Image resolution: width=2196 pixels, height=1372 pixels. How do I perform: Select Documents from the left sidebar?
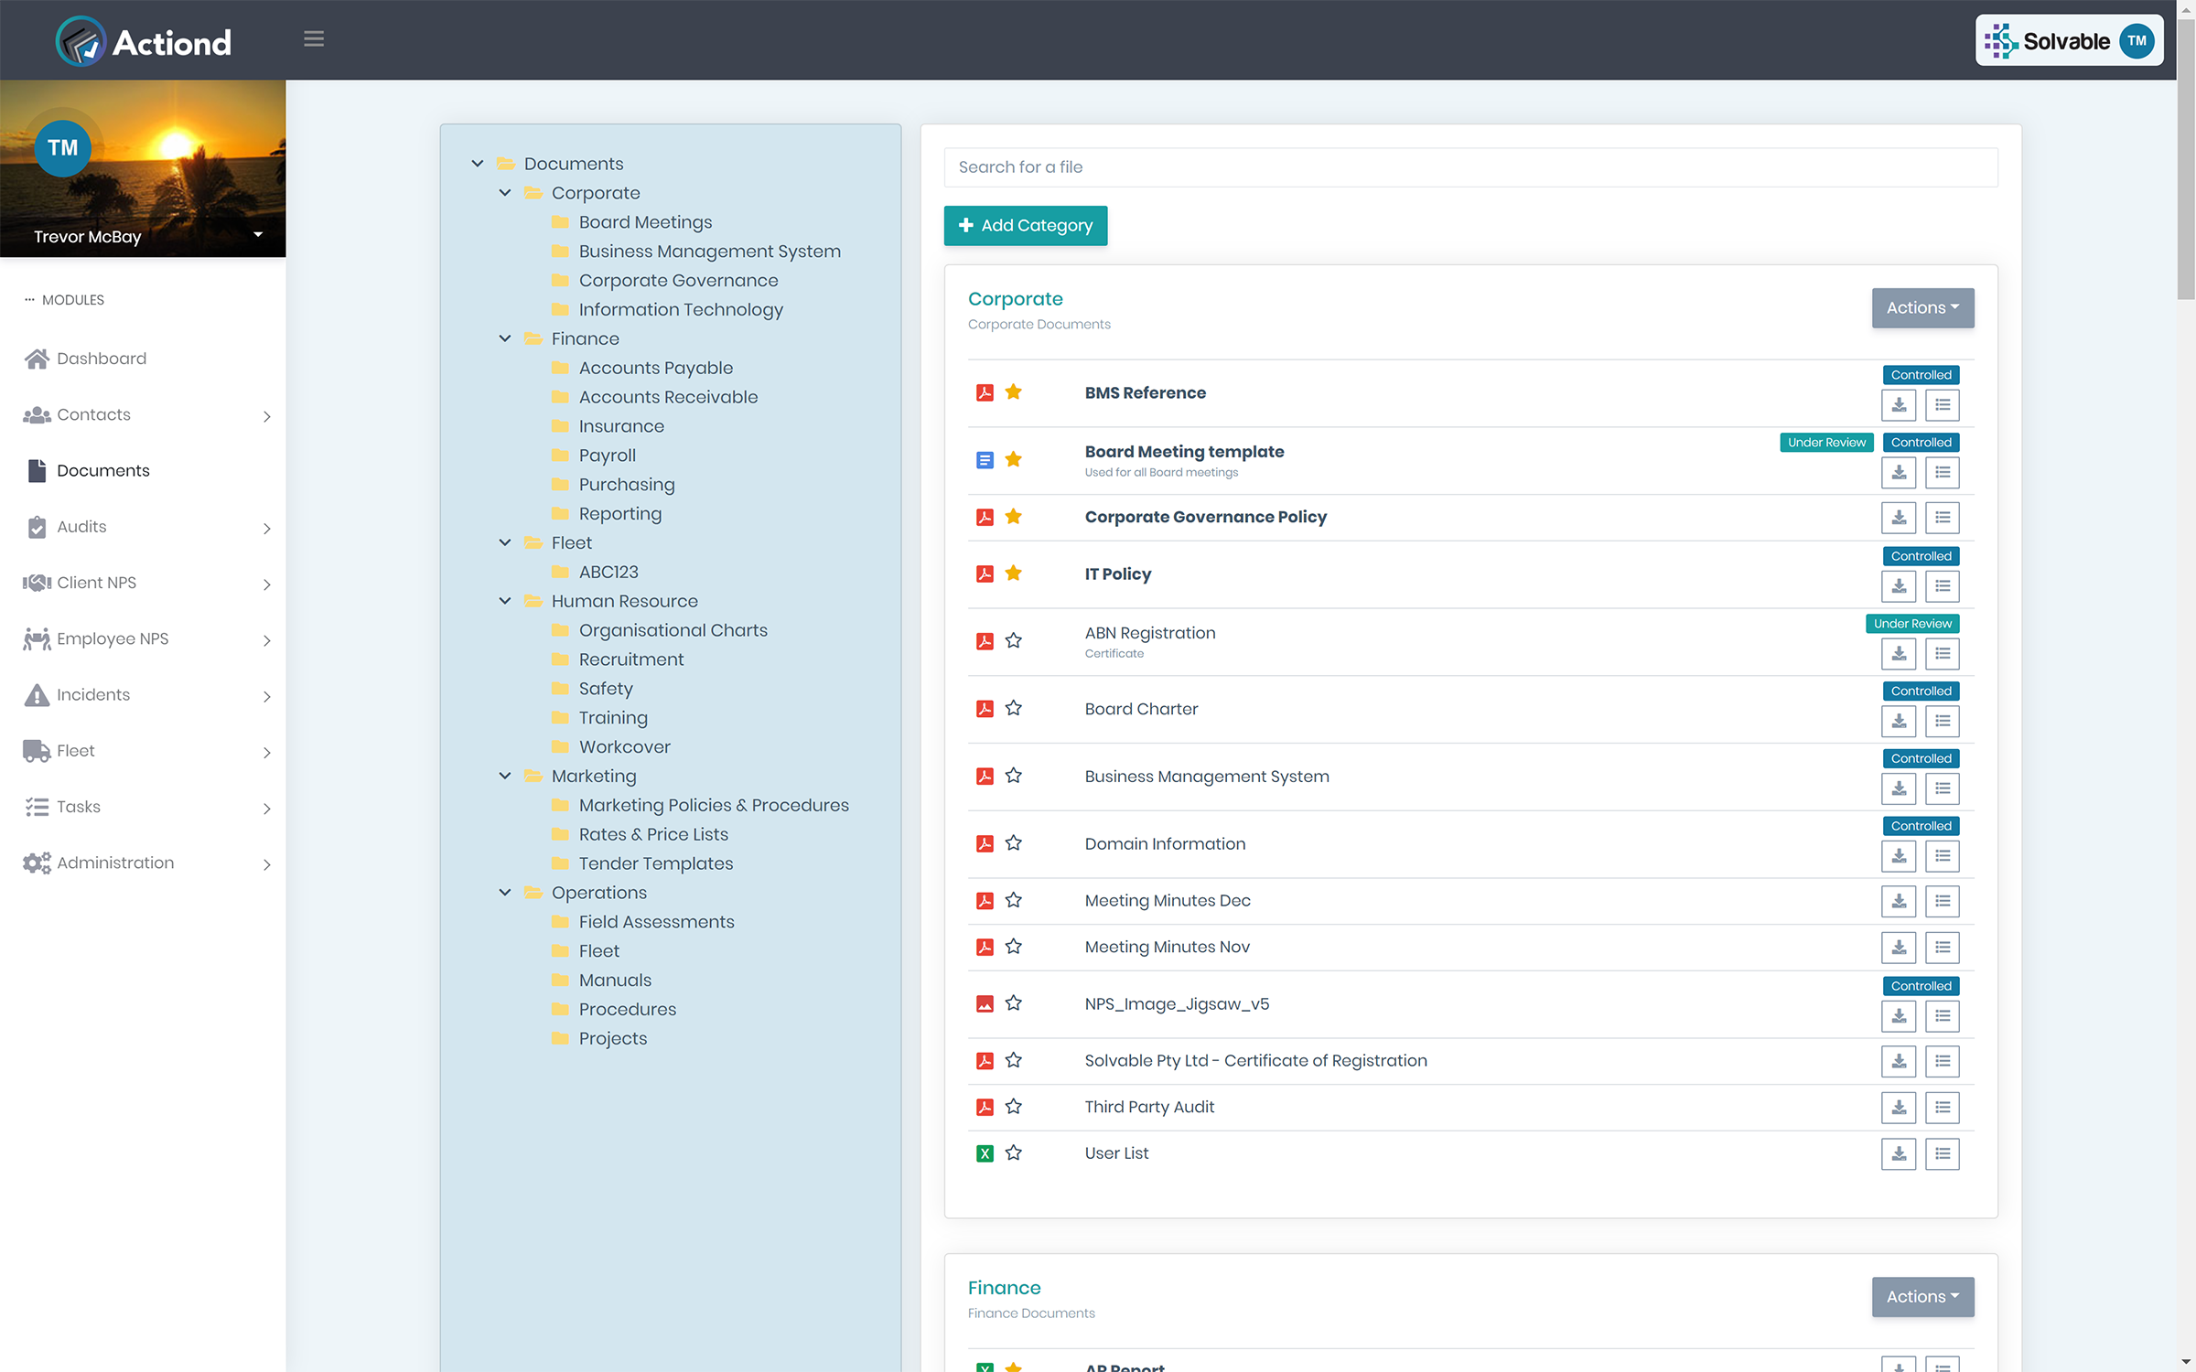(x=102, y=469)
